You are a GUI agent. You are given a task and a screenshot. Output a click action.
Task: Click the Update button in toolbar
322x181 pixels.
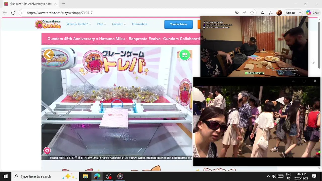click(x=291, y=13)
